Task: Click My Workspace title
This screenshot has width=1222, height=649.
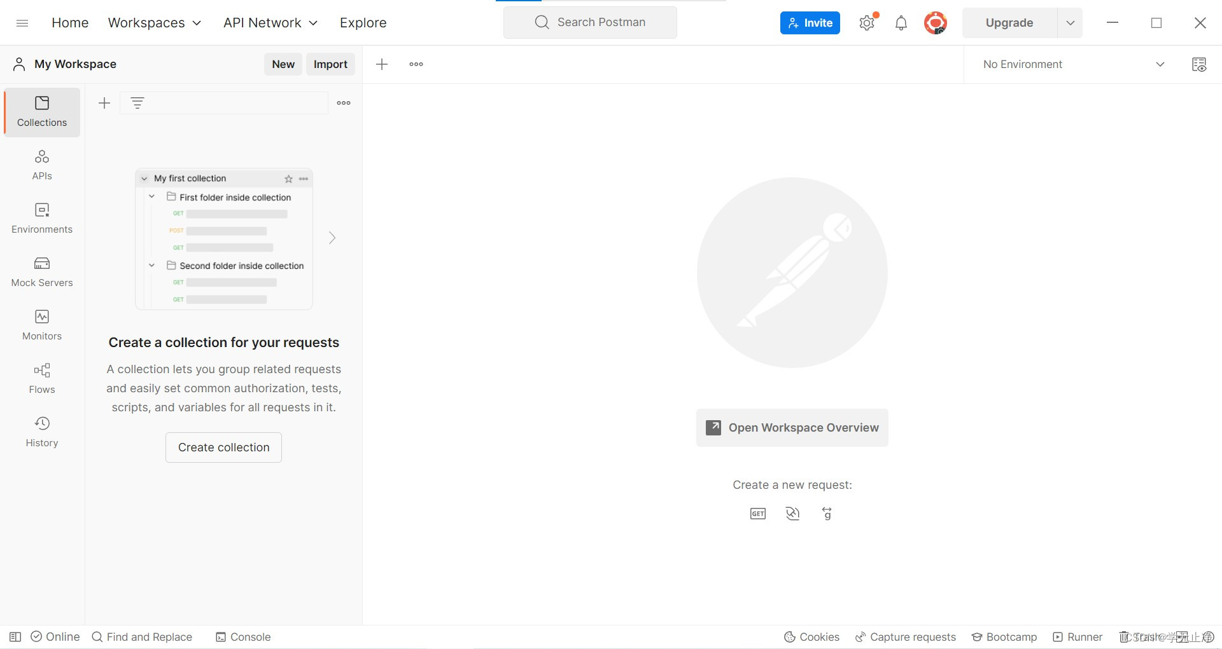Action: 75,64
